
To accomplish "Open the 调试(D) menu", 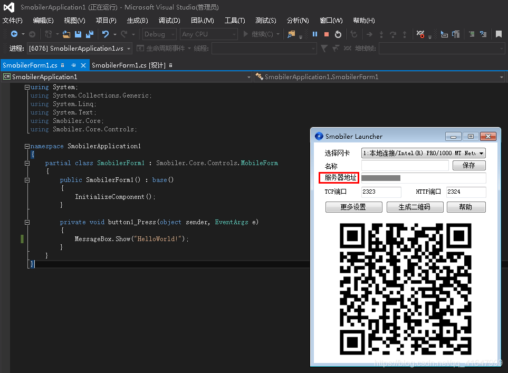I will (x=169, y=21).
